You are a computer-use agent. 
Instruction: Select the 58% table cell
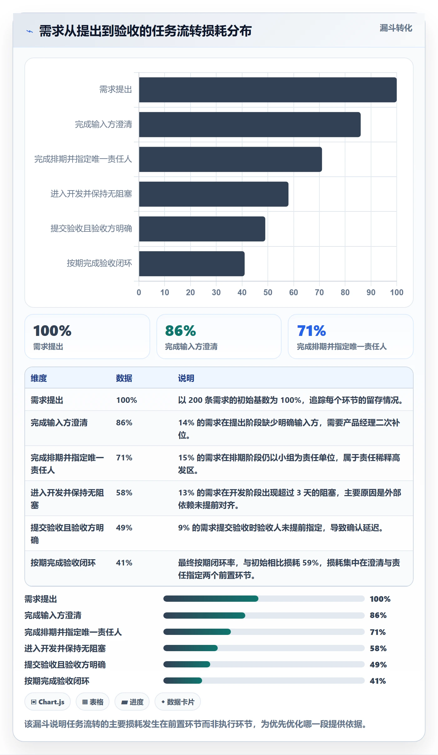pyautogui.click(x=124, y=493)
